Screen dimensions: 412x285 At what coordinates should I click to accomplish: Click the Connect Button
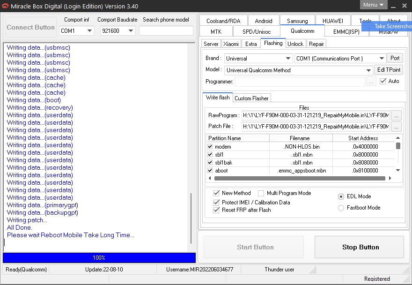tap(31, 27)
